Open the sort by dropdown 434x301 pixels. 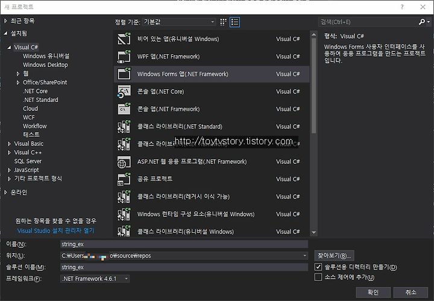coord(179,22)
